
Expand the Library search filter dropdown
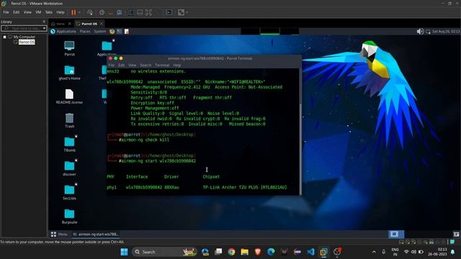point(45,28)
